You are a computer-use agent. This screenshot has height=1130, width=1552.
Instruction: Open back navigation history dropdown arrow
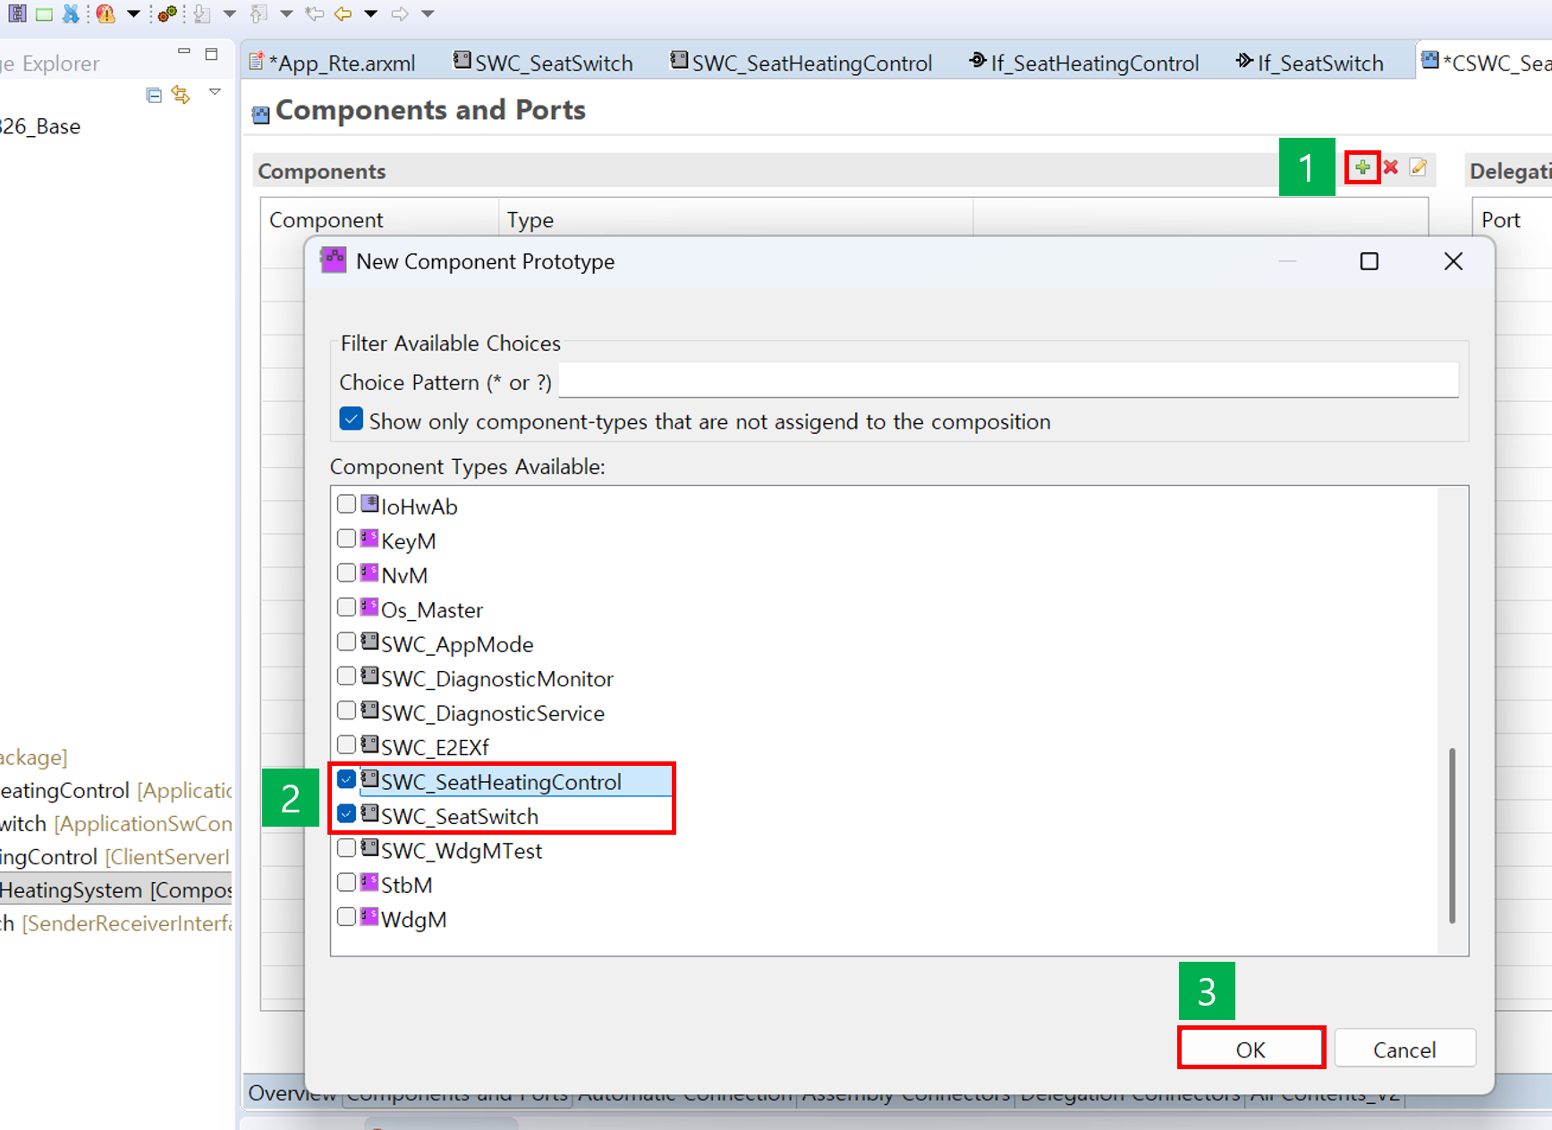point(370,13)
